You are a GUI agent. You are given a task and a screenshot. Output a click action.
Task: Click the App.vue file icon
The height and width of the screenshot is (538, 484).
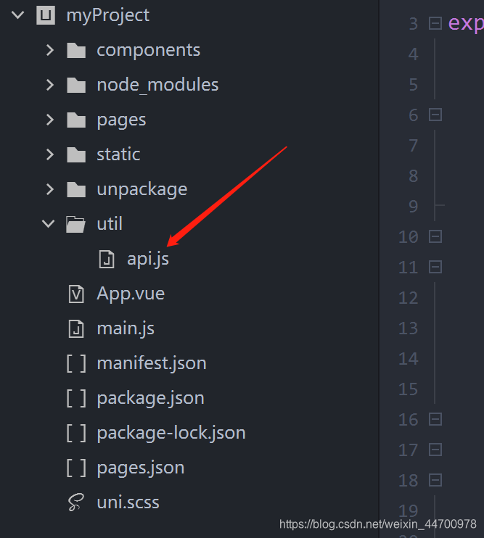point(76,294)
